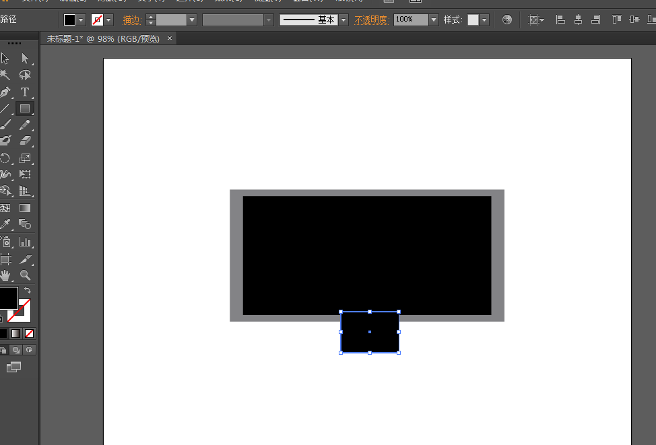Open the stroke profile 基本 dropdown
656x445 pixels.
(x=343, y=20)
